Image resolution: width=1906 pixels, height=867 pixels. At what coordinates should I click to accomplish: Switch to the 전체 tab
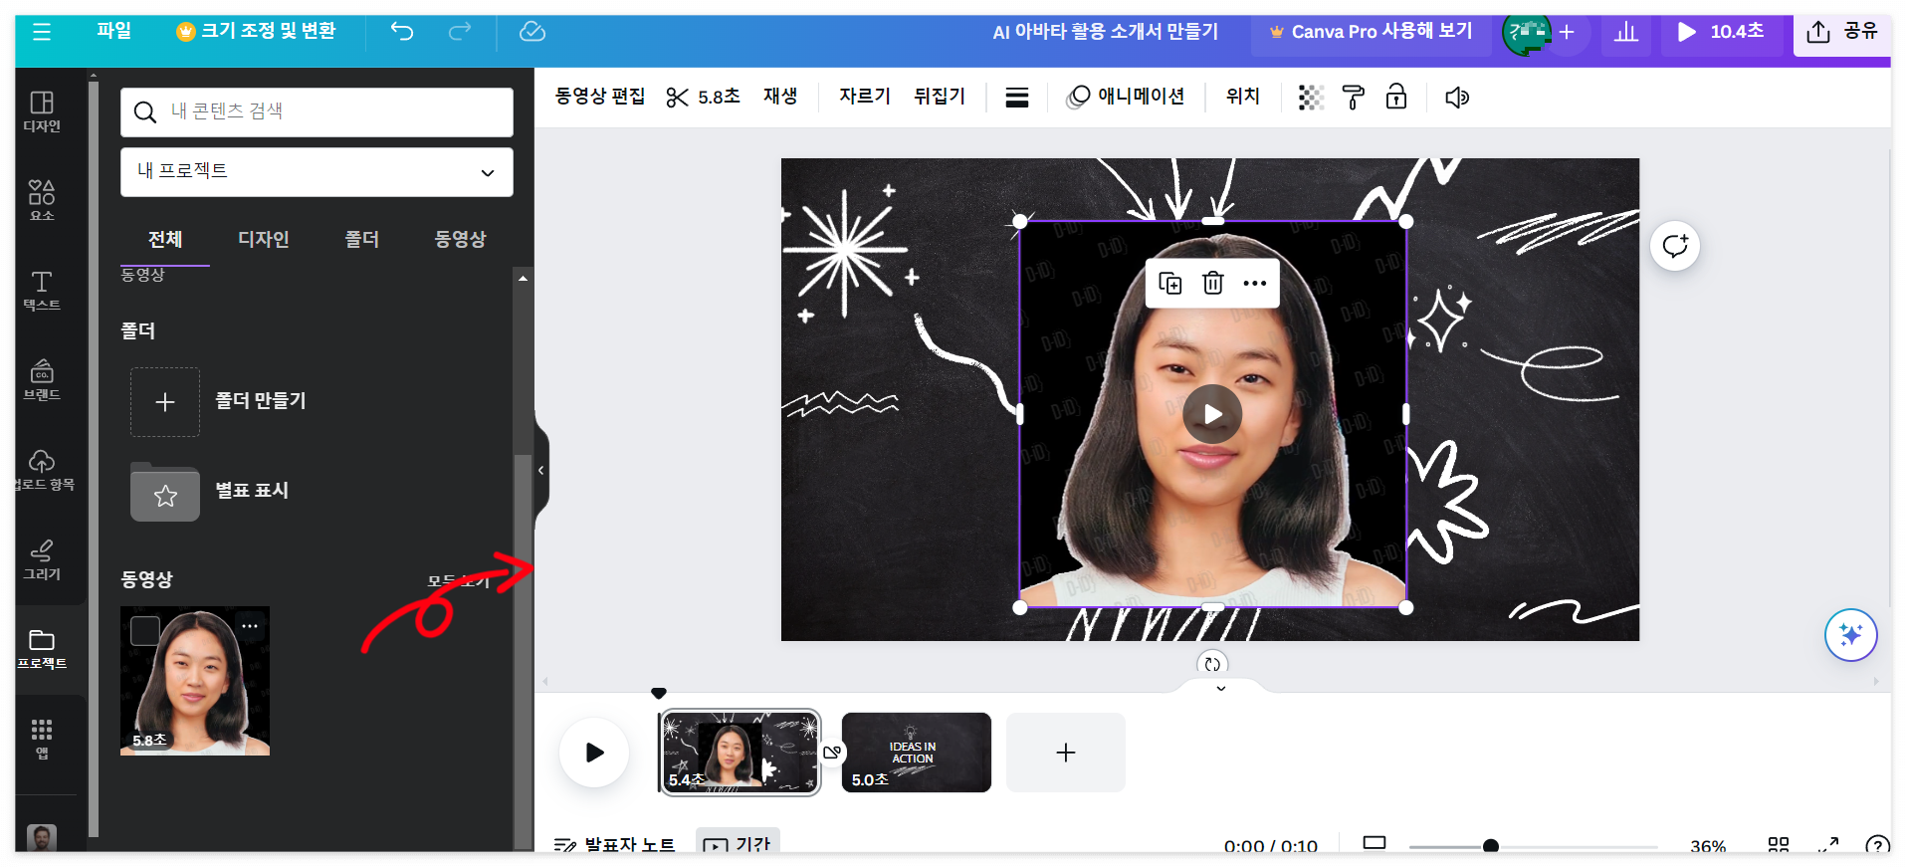coord(165,240)
